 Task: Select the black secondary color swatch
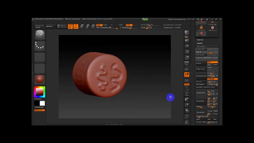point(37,103)
